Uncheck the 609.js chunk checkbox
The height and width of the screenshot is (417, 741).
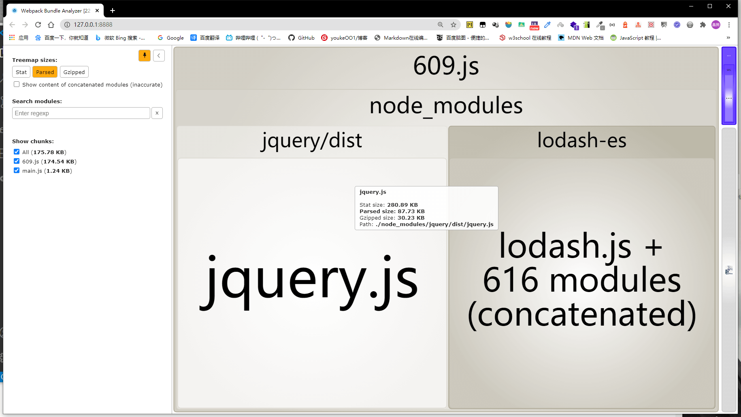[17, 161]
